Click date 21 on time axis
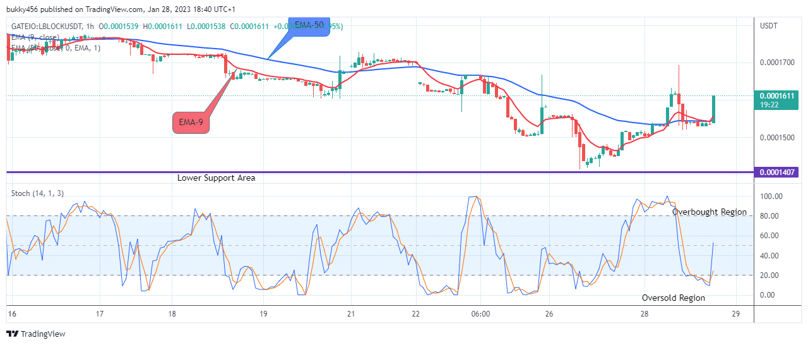 coord(352,314)
